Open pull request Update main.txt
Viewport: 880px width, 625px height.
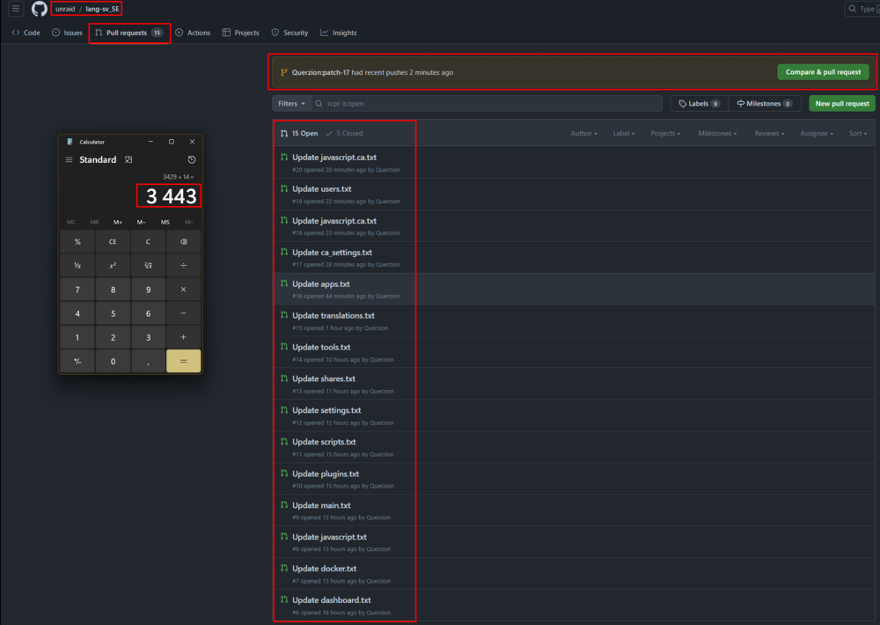click(321, 505)
